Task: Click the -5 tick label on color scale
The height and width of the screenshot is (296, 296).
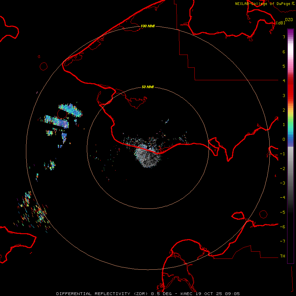Action: 283,212
